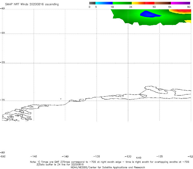Click the longitude label '-140'
The height and width of the screenshot is (169, 193).
point(65,157)
